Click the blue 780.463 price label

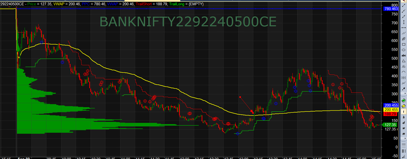click(390, 9)
